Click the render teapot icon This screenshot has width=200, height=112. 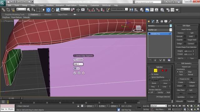177,10
